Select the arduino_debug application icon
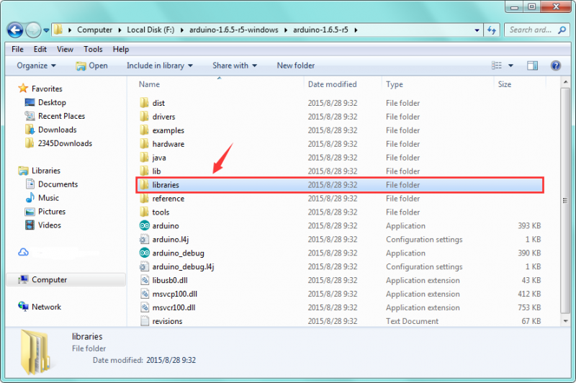576x383 pixels. coord(144,253)
